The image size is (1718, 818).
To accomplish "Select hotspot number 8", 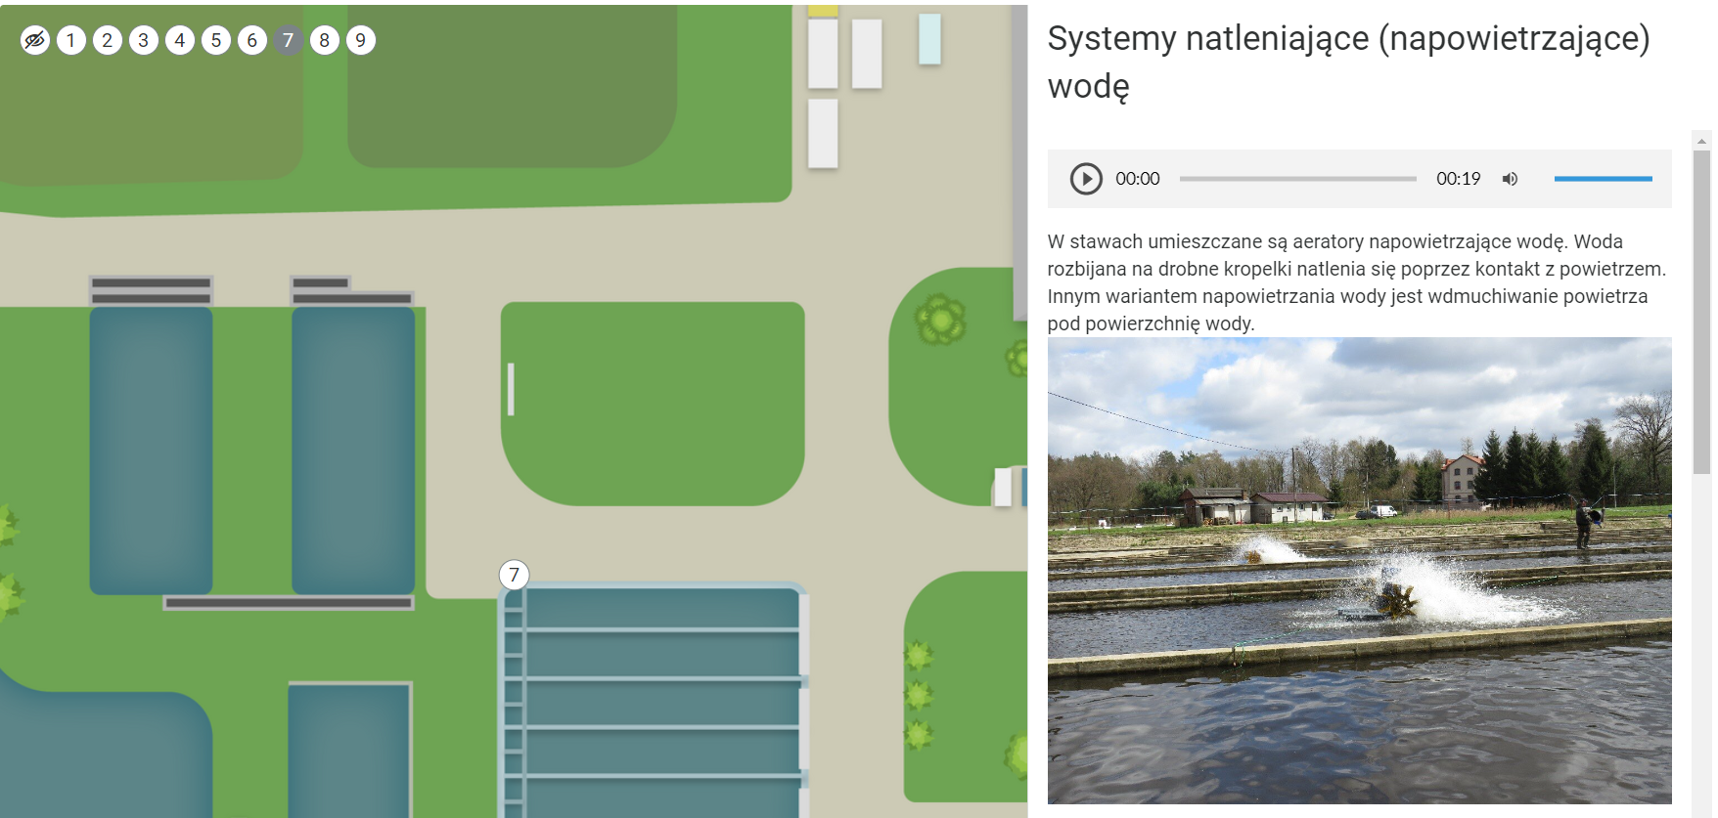I will tap(325, 40).
